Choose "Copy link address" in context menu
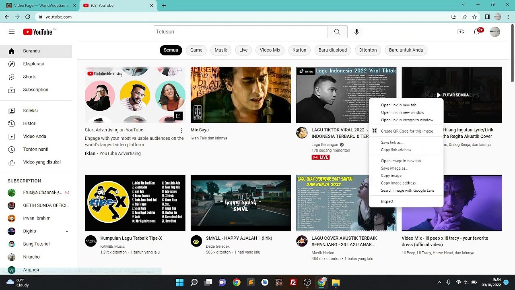515x290 pixels. point(396,150)
